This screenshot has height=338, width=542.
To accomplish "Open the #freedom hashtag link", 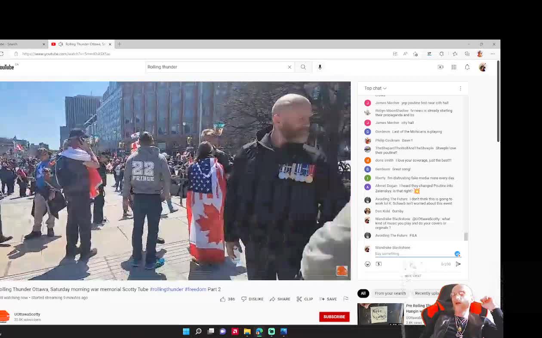I will coord(196,289).
